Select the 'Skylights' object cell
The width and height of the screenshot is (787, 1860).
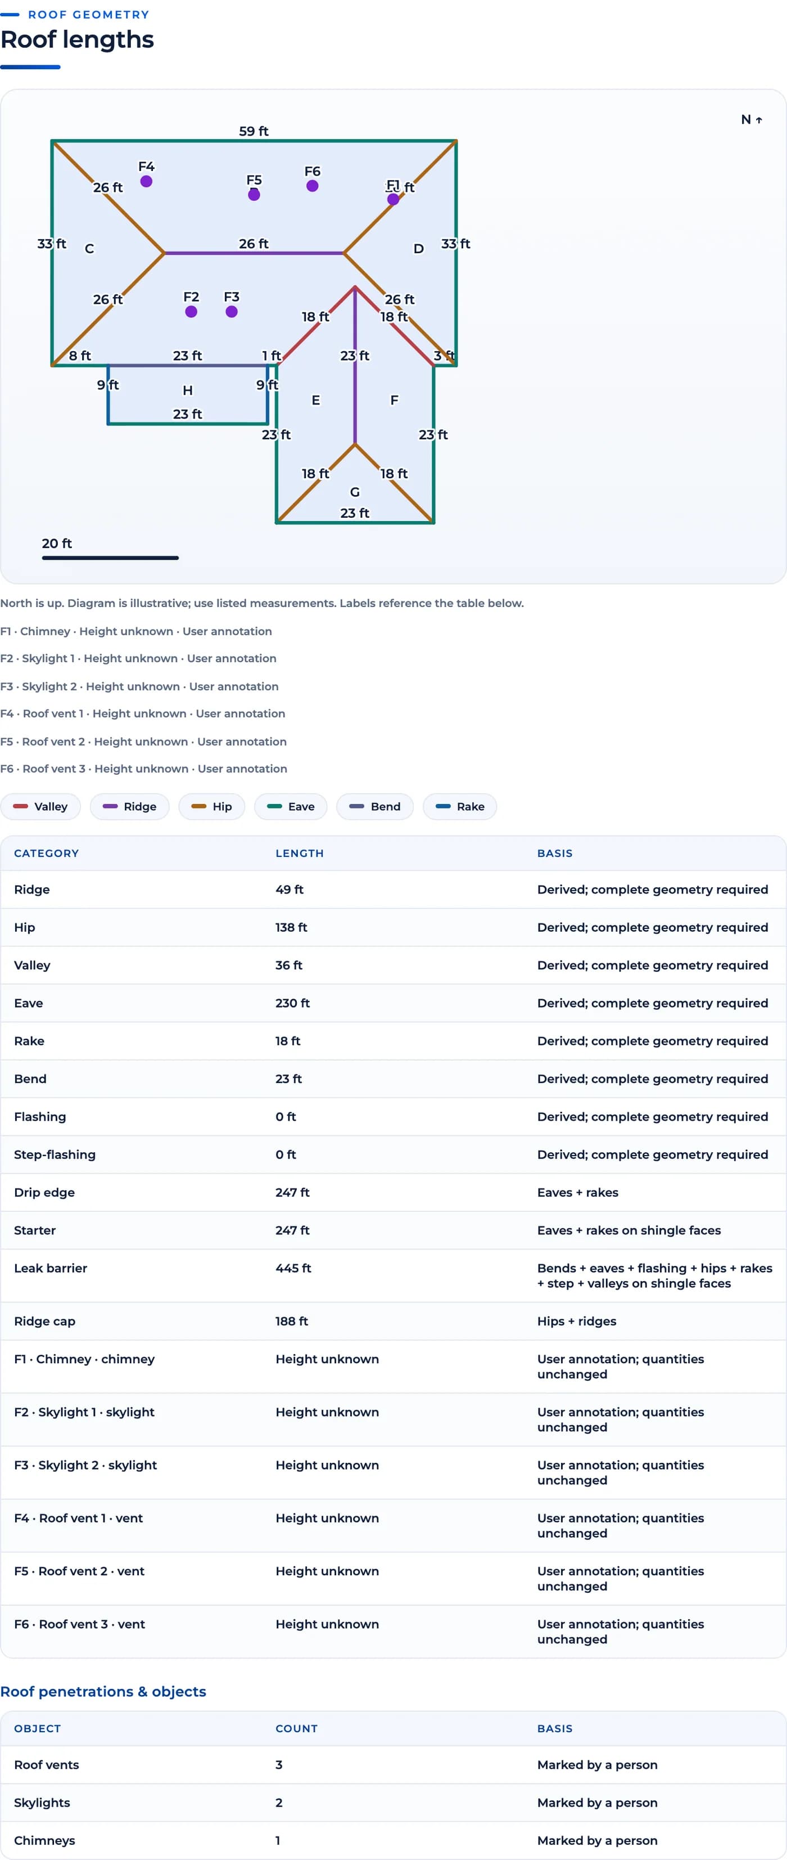tap(42, 1802)
